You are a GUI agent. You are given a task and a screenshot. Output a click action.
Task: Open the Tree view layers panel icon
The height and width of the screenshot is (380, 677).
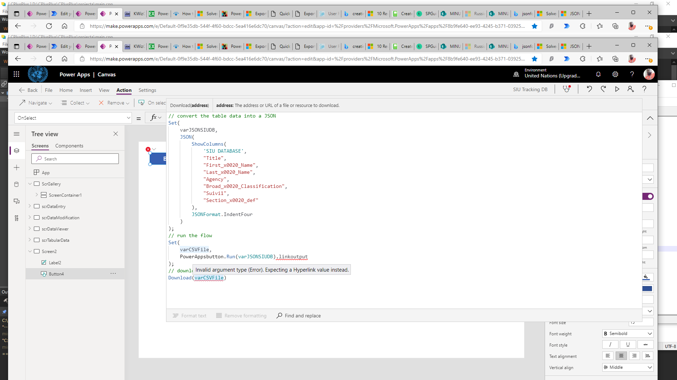pos(17,151)
